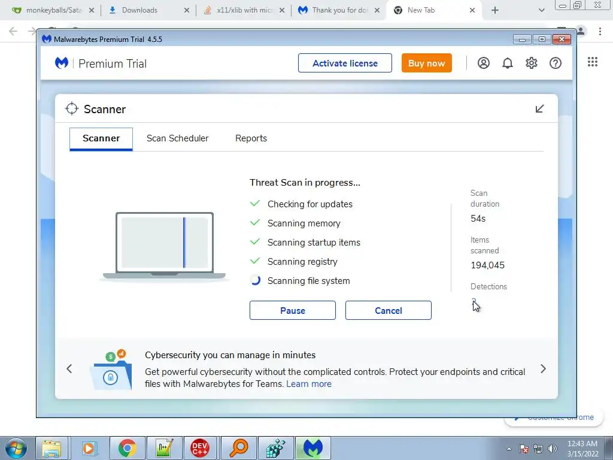613x460 pixels.
Task: Minimize the Malwarebytes window
Action: pos(522,39)
